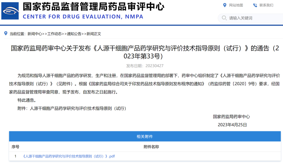The image size is (283, 163).
Task: Go to 工作动态 in the breadcrumb
Action: pos(55,34)
